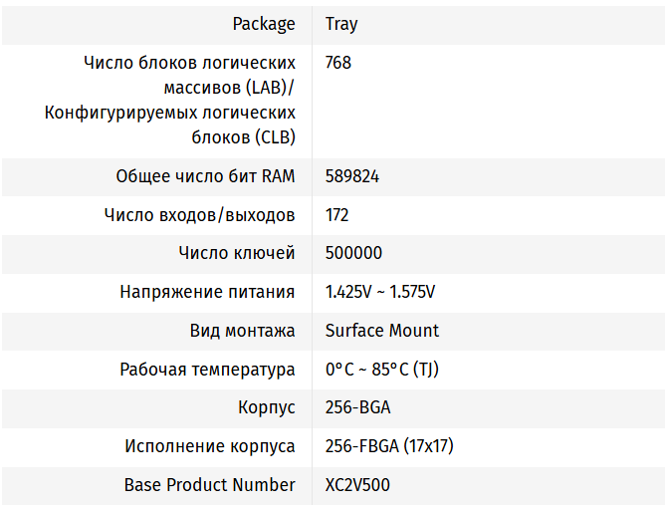Select the value 768
The image size is (665, 508).
click(x=338, y=63)
